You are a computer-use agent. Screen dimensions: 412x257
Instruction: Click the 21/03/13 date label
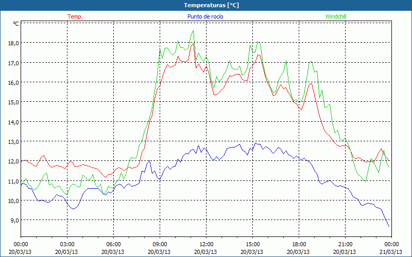(x=391, y=252)
